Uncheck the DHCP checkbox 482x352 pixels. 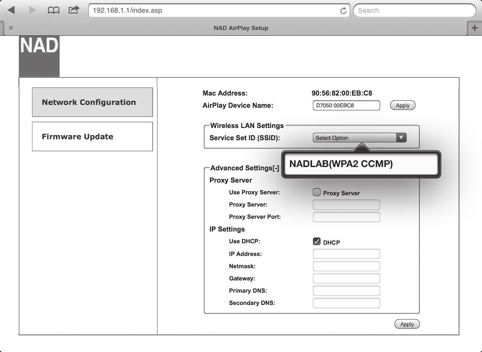[317, 241]
